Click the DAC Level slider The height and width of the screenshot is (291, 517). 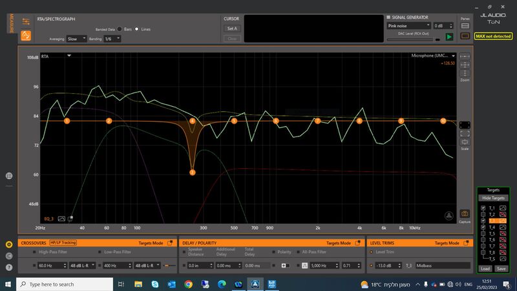point(414,39)
